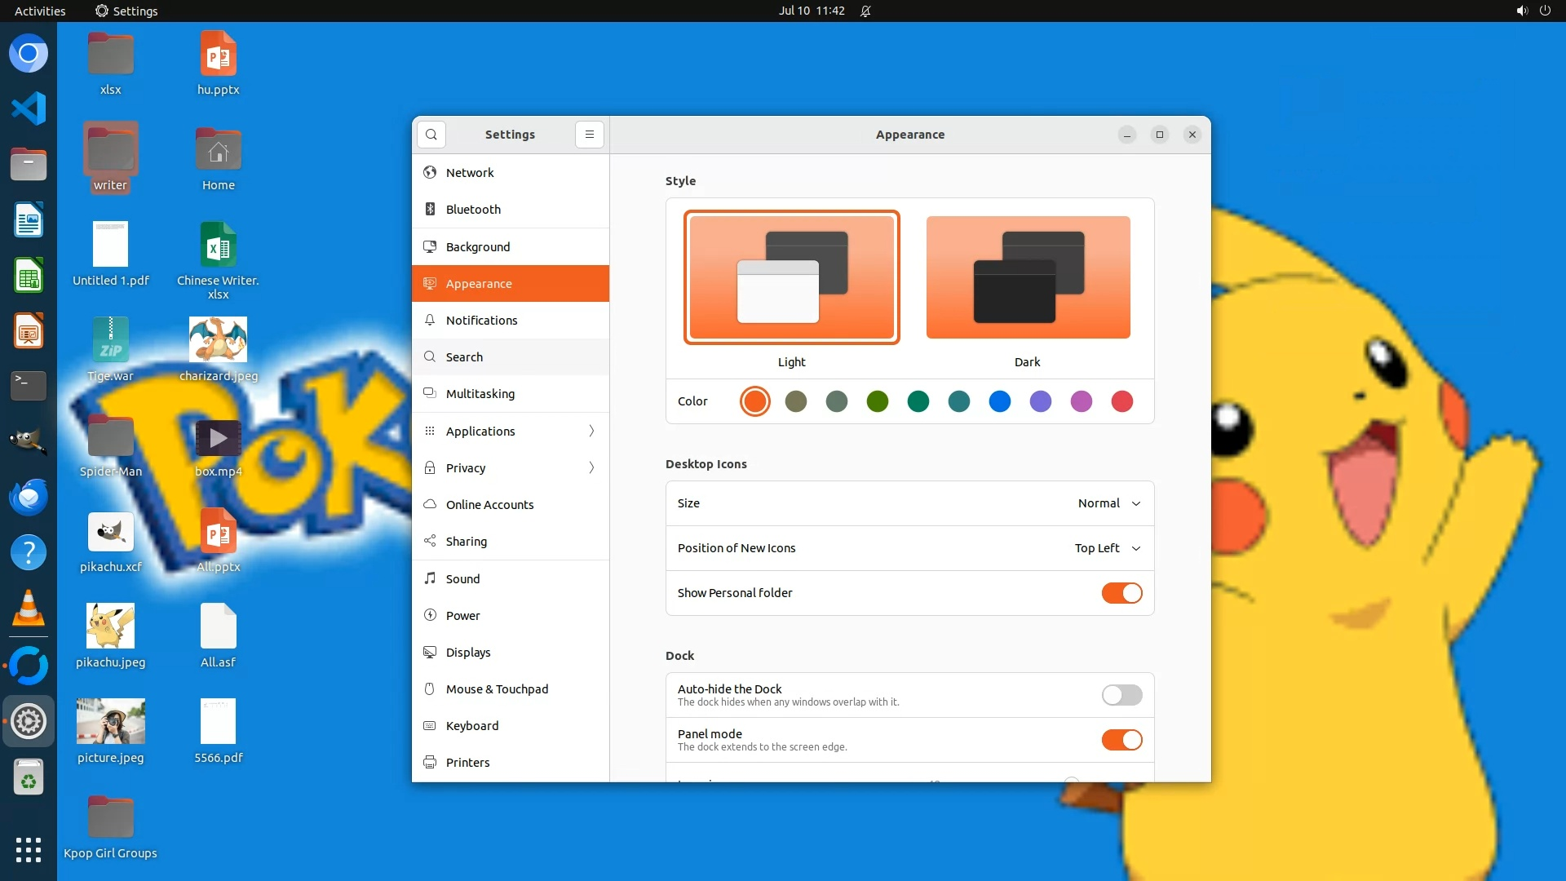
Task: Toggle Show Personal folder switch
Action: [x=1121, y=593]
